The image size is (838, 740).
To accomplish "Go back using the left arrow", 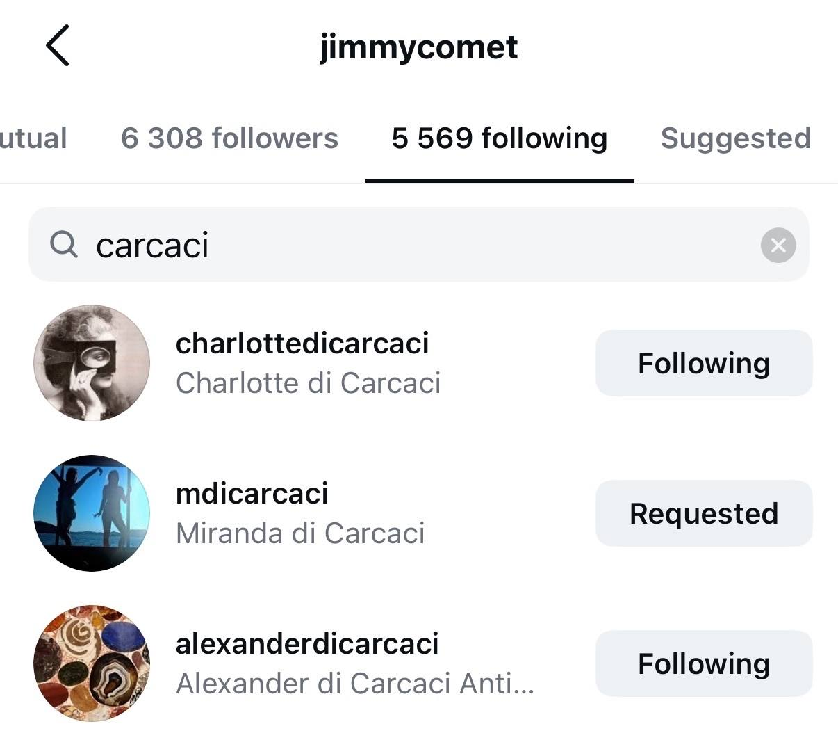I will click(58, 46).
